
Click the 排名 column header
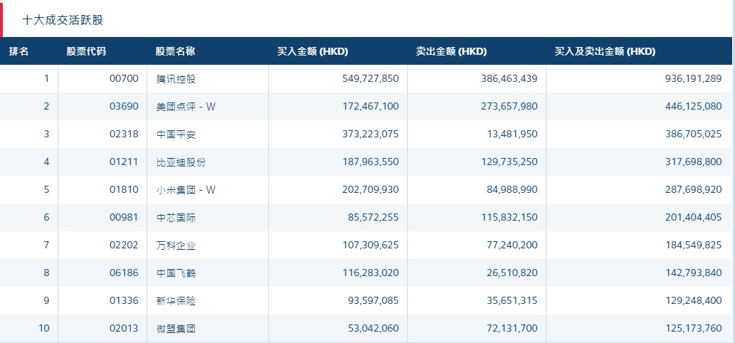point(19,51)
